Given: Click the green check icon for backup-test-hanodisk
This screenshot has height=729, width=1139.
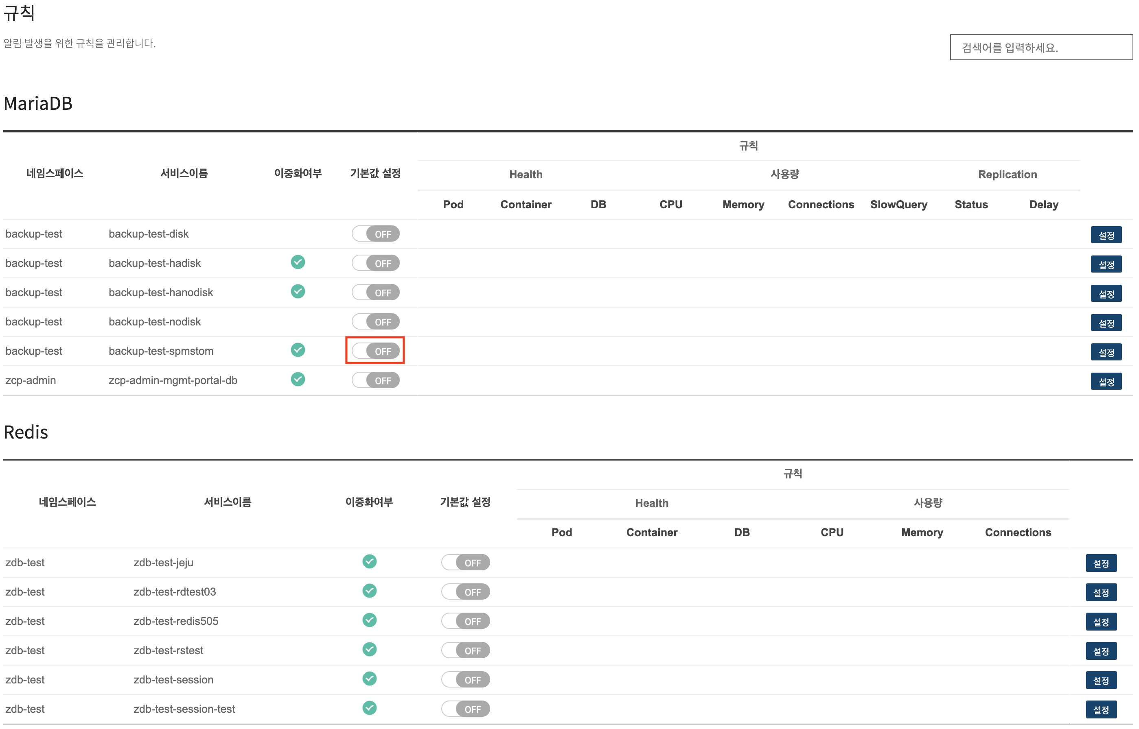Looking at the screenshot, I should point(298,292).
